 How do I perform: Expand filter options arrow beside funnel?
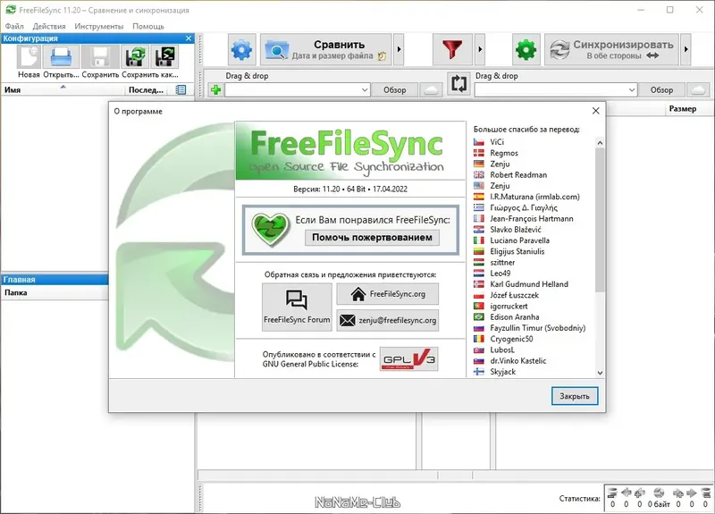click(x=480, y=49)
